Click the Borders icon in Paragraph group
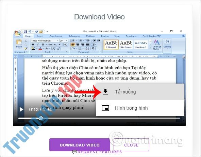This screenshot has height=157, width=201. 80,48
